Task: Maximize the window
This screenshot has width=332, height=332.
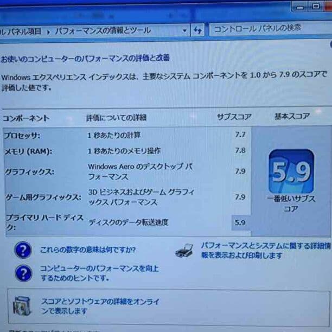Action: (x=316, y=7)
